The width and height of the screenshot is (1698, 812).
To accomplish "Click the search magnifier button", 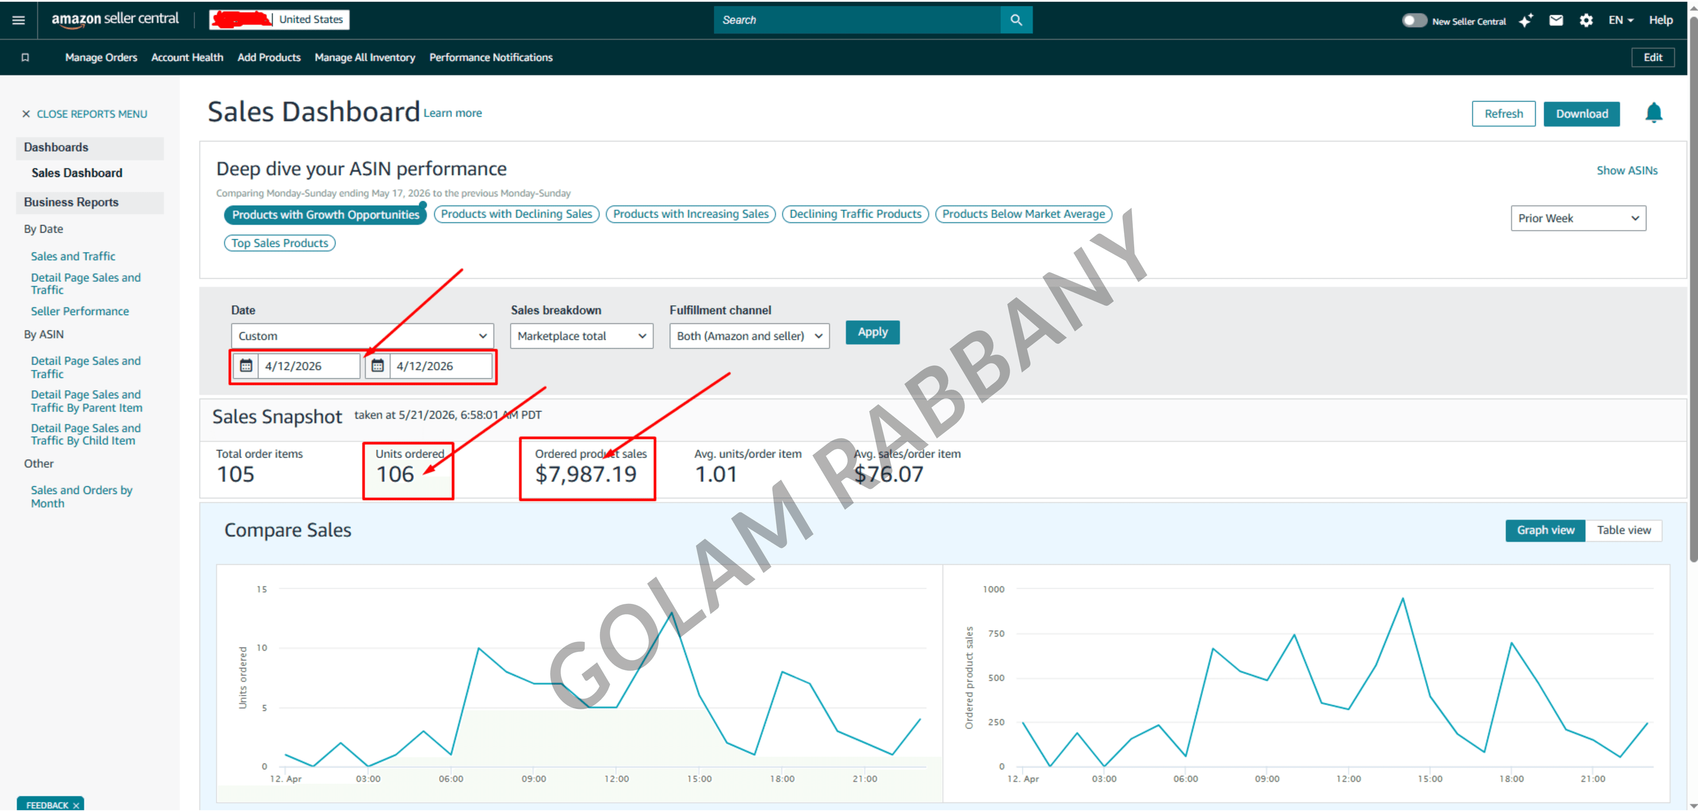I will [1016, 20].
